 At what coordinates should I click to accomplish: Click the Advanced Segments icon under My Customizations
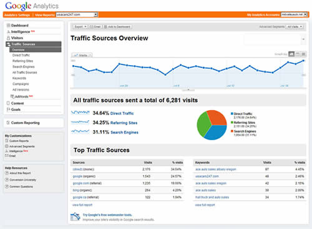point(7,146)
